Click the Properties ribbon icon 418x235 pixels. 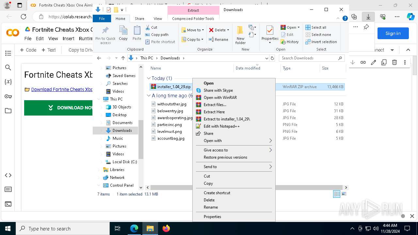click(270, 35)
